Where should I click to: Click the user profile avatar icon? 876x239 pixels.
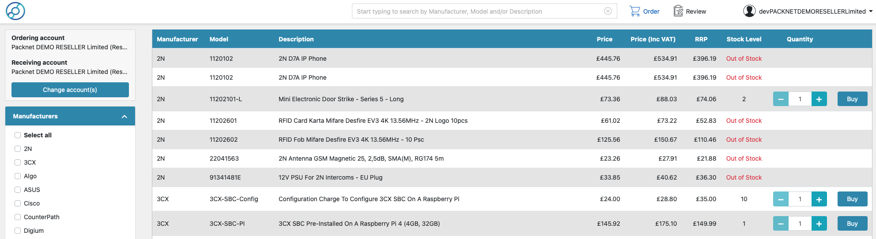pyautogui.click(x=749, y=11)
